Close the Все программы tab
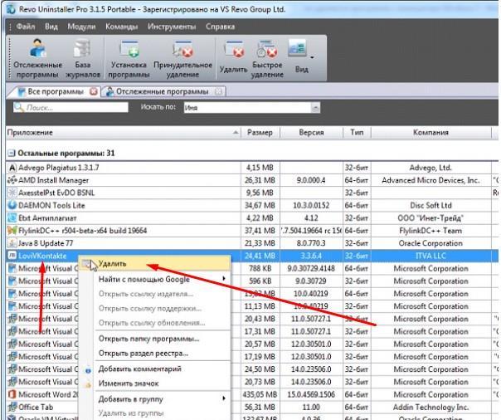The width and height of the screenshot is (501, 420). (x=94, y=92)
